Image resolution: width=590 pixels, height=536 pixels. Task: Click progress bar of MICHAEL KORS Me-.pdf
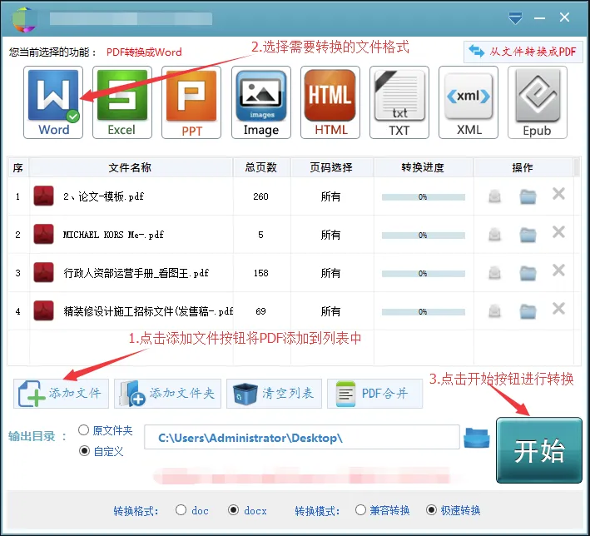(424, 236)
